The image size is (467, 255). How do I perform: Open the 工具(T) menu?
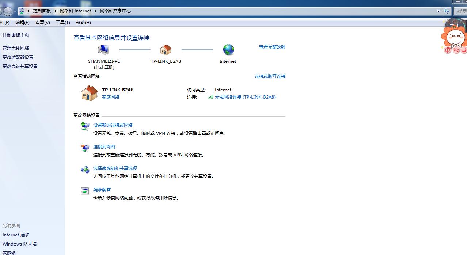63,22
